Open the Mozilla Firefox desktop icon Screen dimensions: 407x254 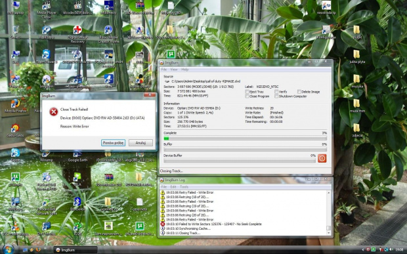click(x=16, y=106)
